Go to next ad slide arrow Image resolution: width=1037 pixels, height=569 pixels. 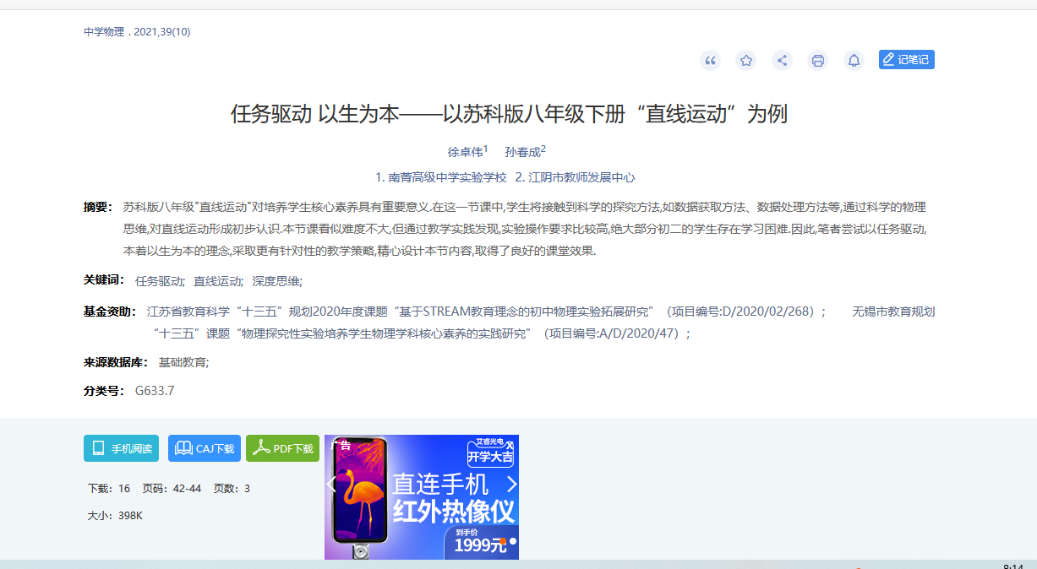510,485
